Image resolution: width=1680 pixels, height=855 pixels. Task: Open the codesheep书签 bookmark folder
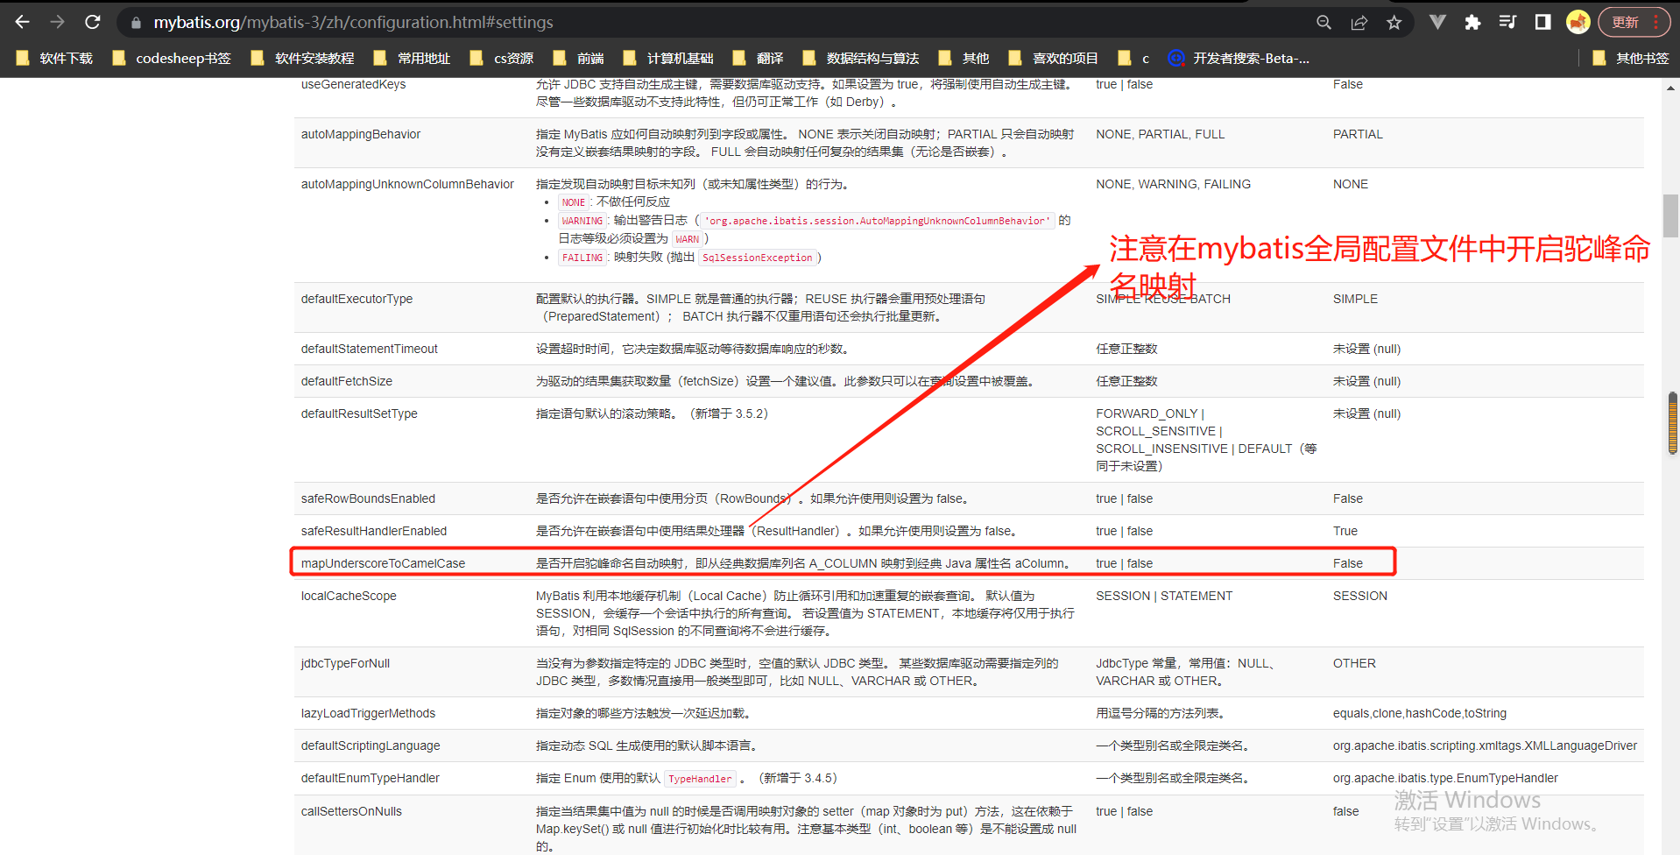click(173, 58)
